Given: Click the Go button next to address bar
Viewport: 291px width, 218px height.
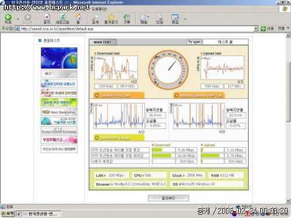Looking at the screenshot, I should coord(267,28).
